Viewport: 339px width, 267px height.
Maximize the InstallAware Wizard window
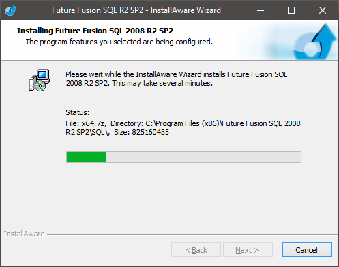tap(291, 10)
